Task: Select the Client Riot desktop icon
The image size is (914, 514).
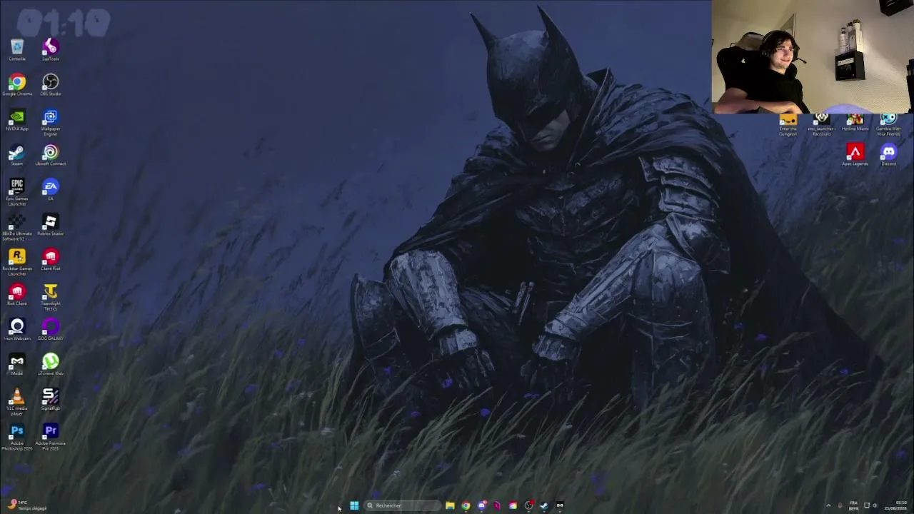Action: click(50, 260)
